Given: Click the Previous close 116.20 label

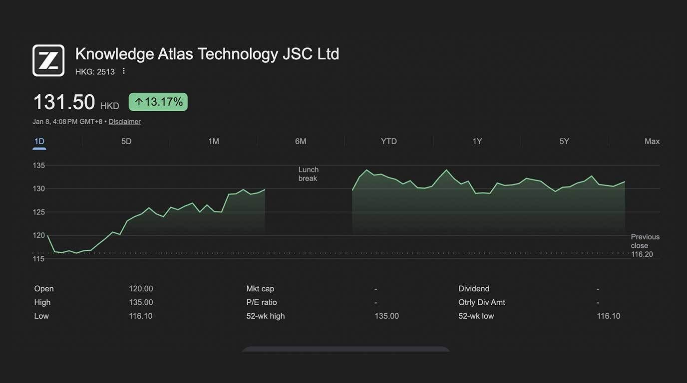Looking at the screenshot, I should click(645, 245).
